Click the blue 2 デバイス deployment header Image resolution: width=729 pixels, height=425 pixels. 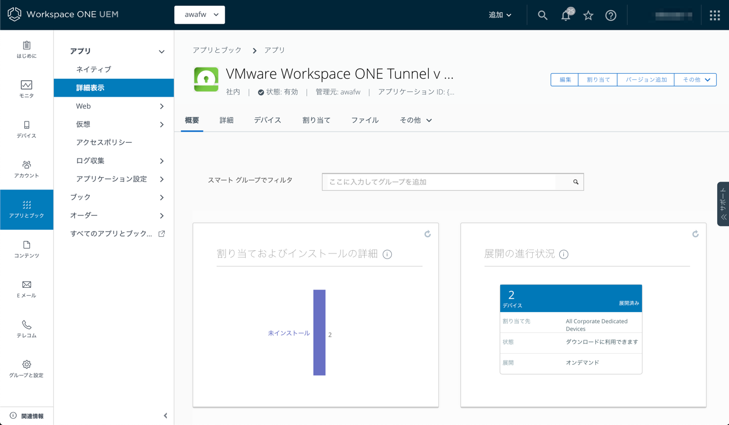(x=571, y=299)
